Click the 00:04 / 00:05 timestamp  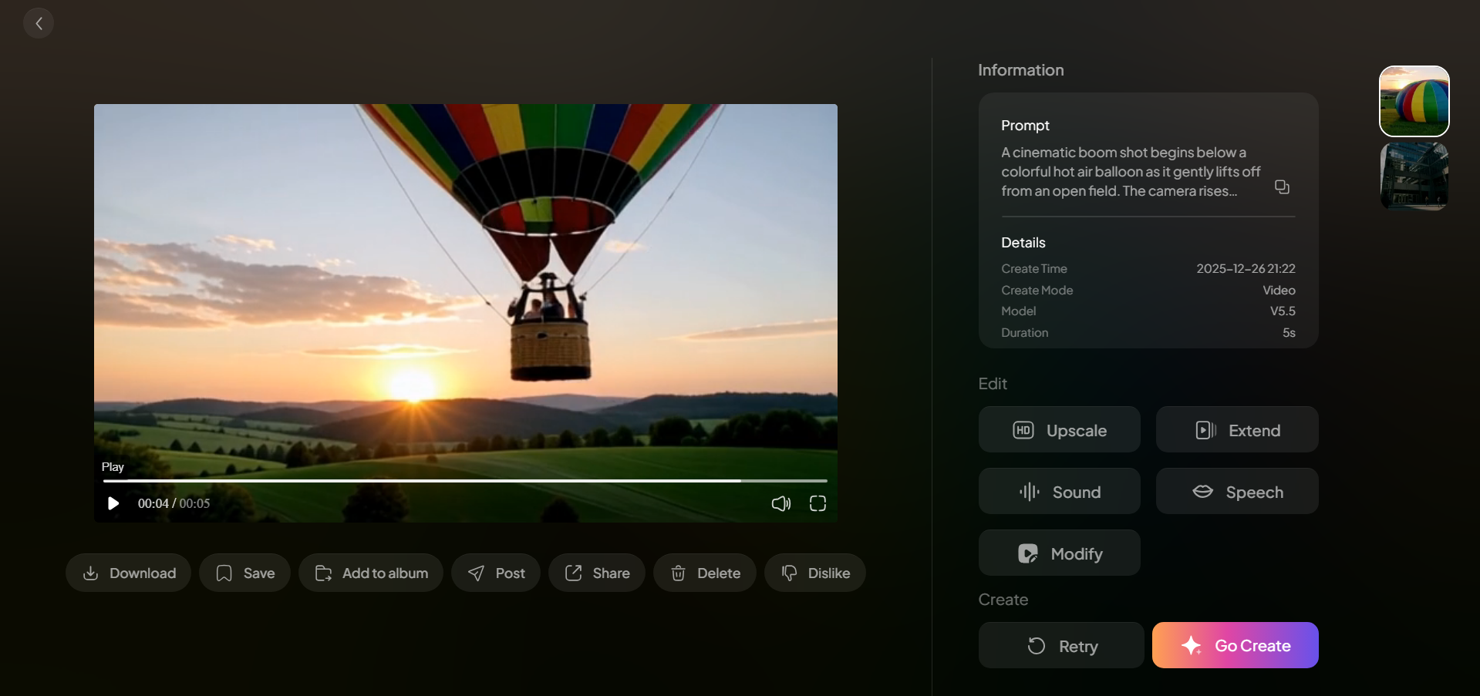coord(174,503)
